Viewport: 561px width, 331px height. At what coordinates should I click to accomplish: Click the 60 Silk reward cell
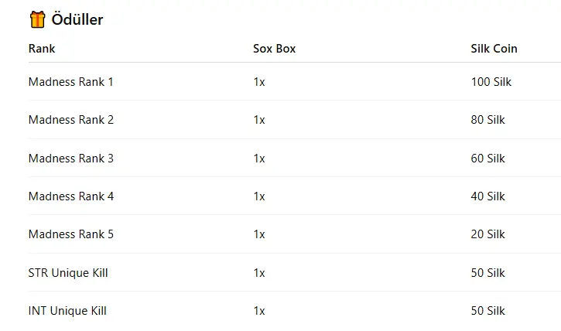[487, 159]
